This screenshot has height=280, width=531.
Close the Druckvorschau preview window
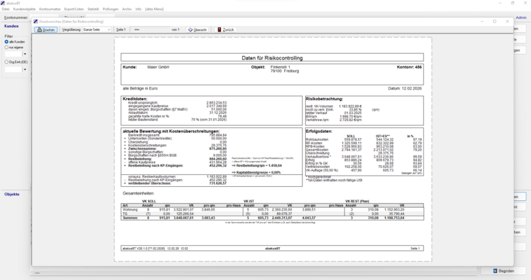pos(507,22)
